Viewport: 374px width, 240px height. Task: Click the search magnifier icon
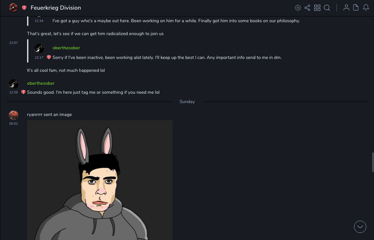[x=327, y=8]
